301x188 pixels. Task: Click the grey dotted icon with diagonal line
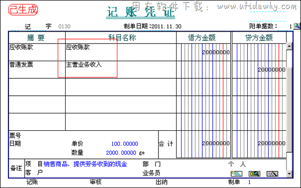click(x=272, y=173)
